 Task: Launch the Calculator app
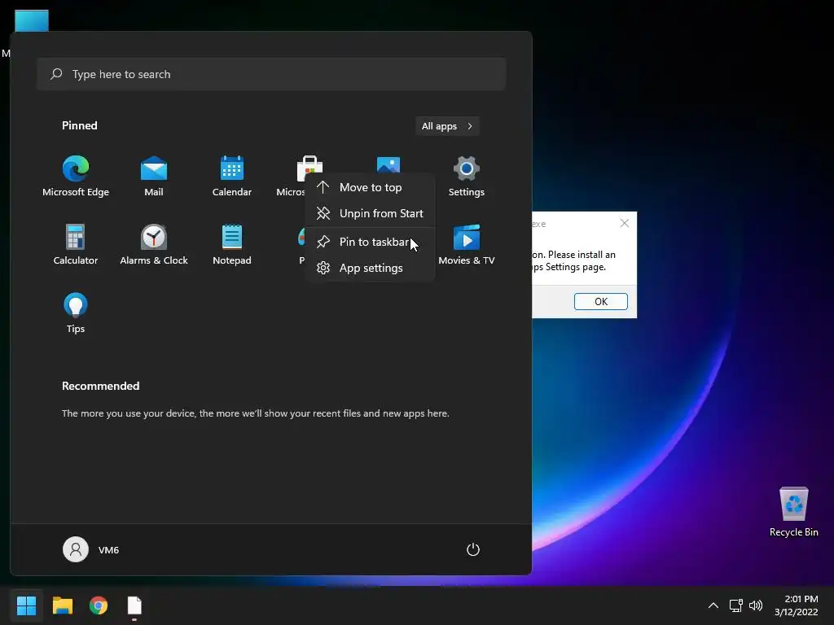tap(76, 245)
